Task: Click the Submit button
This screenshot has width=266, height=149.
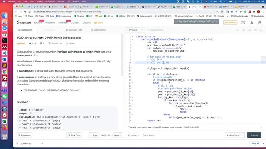Action: [x=254, y=135]
